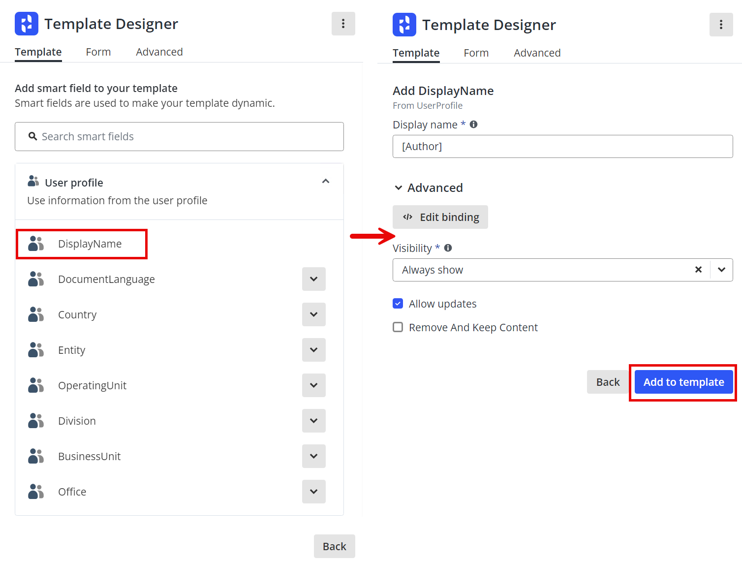The image size is (742, 561).
Task: Expand the DocumentLanguage dropdown arrow
Action: point(313,279)
